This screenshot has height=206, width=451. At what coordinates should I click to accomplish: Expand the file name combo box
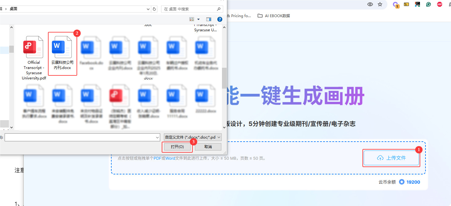click(157, 137)
